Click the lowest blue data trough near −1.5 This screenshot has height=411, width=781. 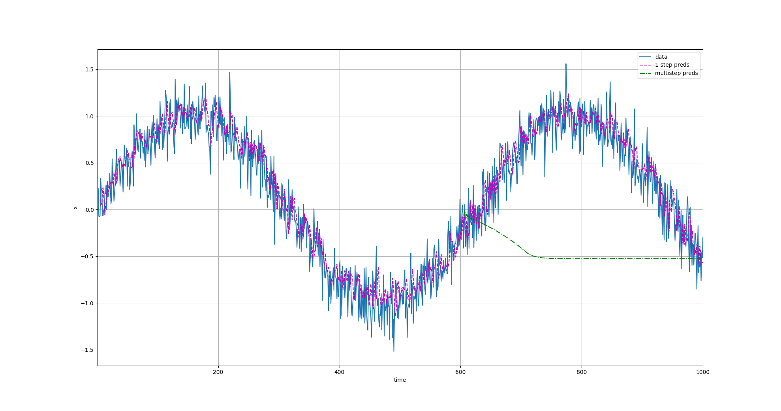point(394,351)
